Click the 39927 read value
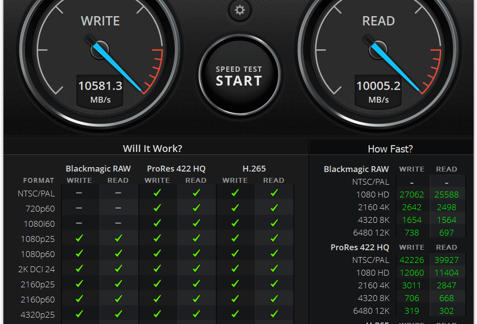 [446, 260]
